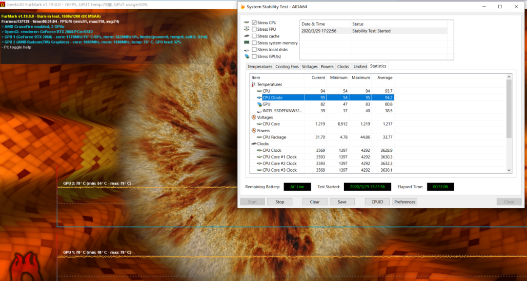This screenshot has height=281, width=527.
Task: Click the FurMark app icon in title bar
Action: [x=3, y=5]
